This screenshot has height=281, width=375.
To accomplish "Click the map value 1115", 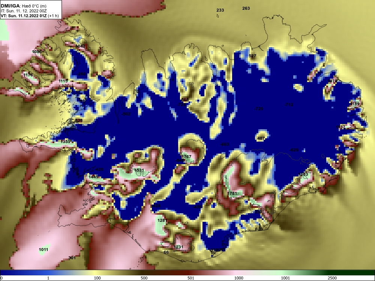I will [x=63, y=81].
